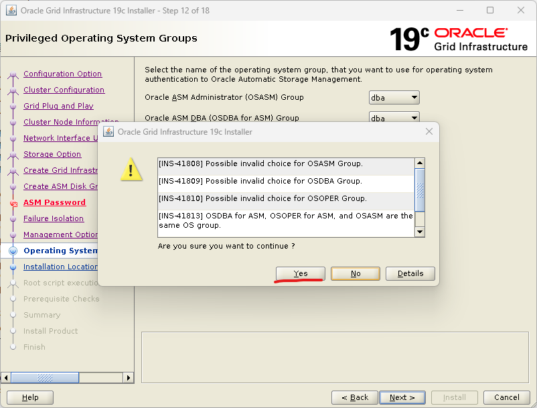The image size is (537, 408).
Task: Click the Create Grid Infrastructure step marker
Action: coord(13,171)
